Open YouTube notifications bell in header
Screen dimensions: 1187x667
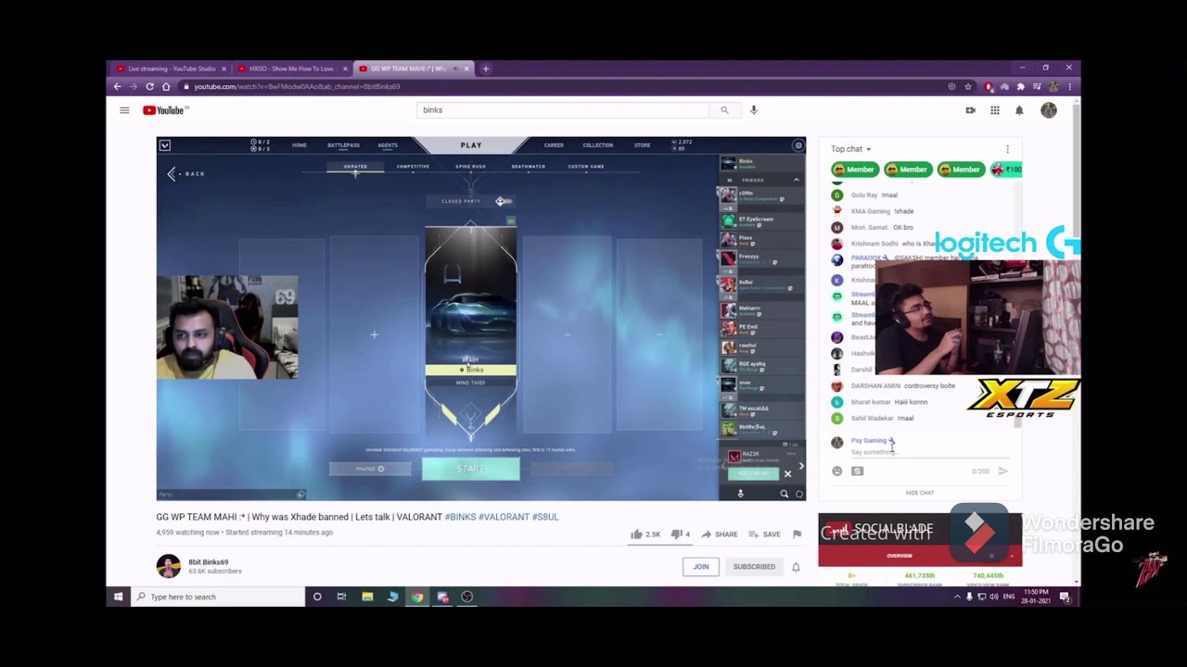point(1019,110)
